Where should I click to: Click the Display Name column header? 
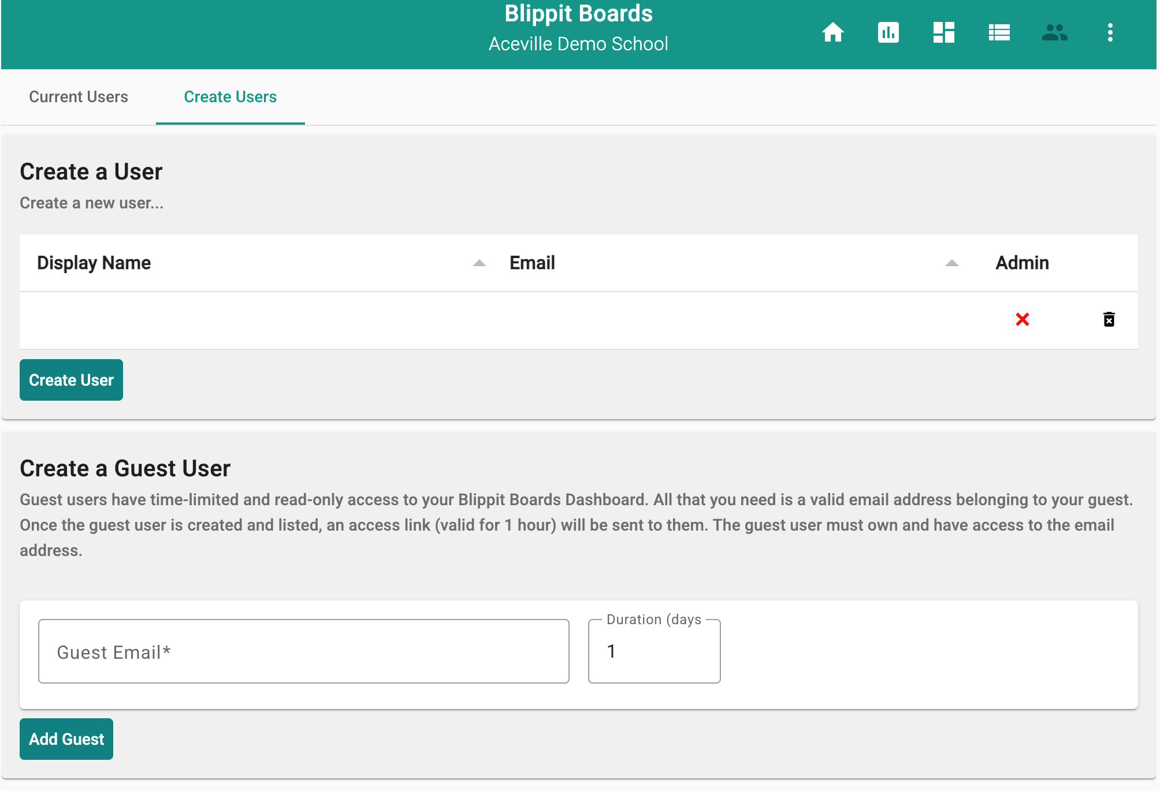[x=94, y=263]
